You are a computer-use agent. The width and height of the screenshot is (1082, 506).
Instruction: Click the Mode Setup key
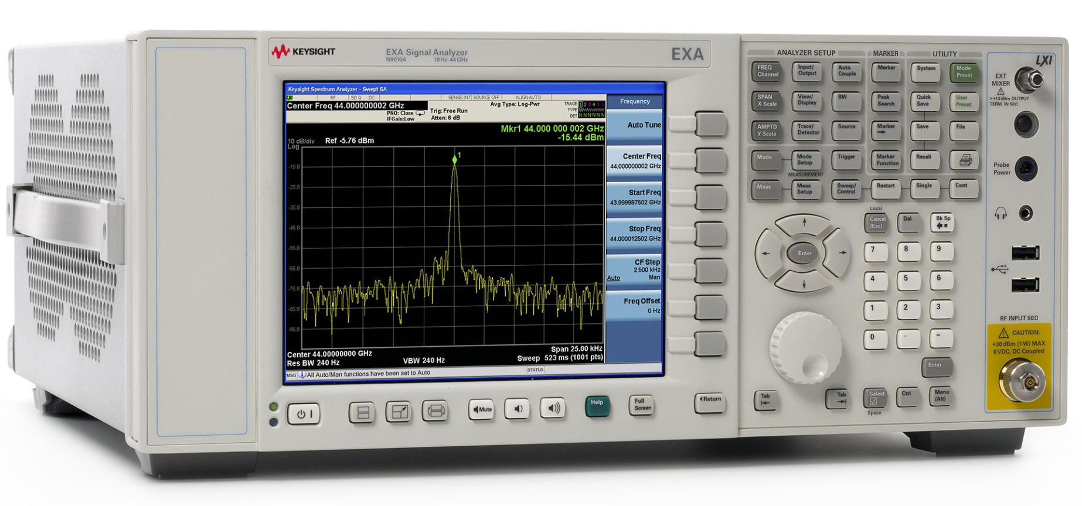(x=805, y=160)
